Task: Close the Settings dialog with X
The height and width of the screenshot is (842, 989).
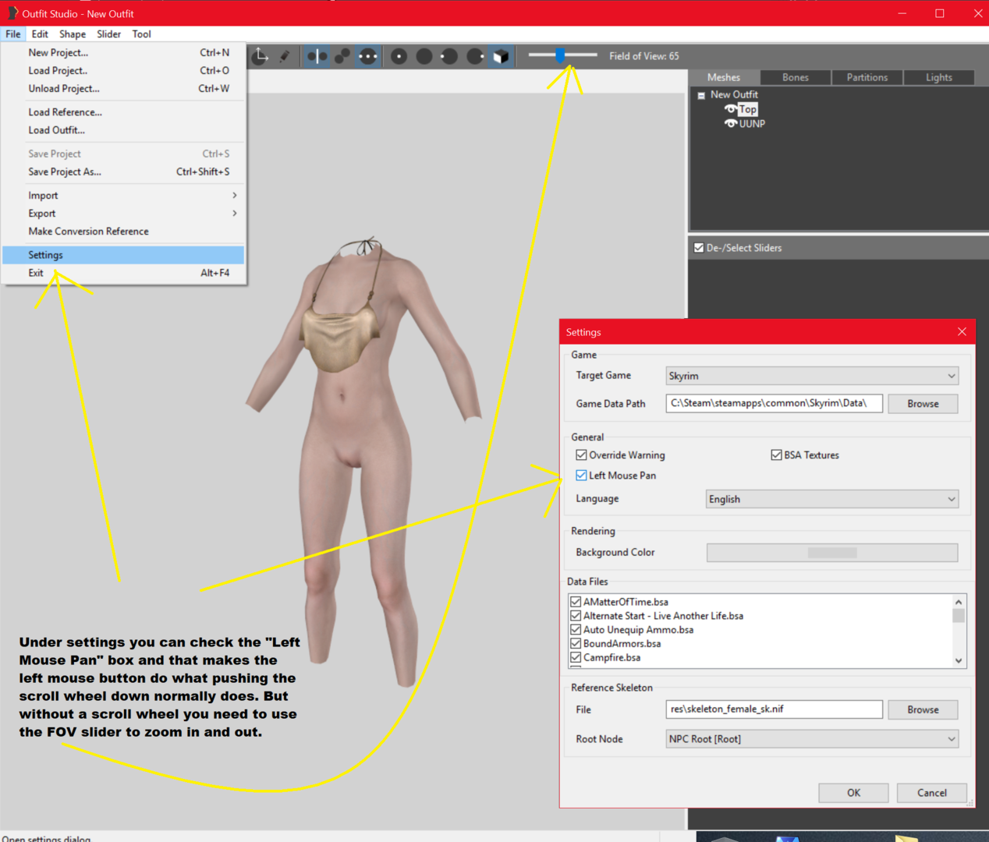Action: (962, 332)
